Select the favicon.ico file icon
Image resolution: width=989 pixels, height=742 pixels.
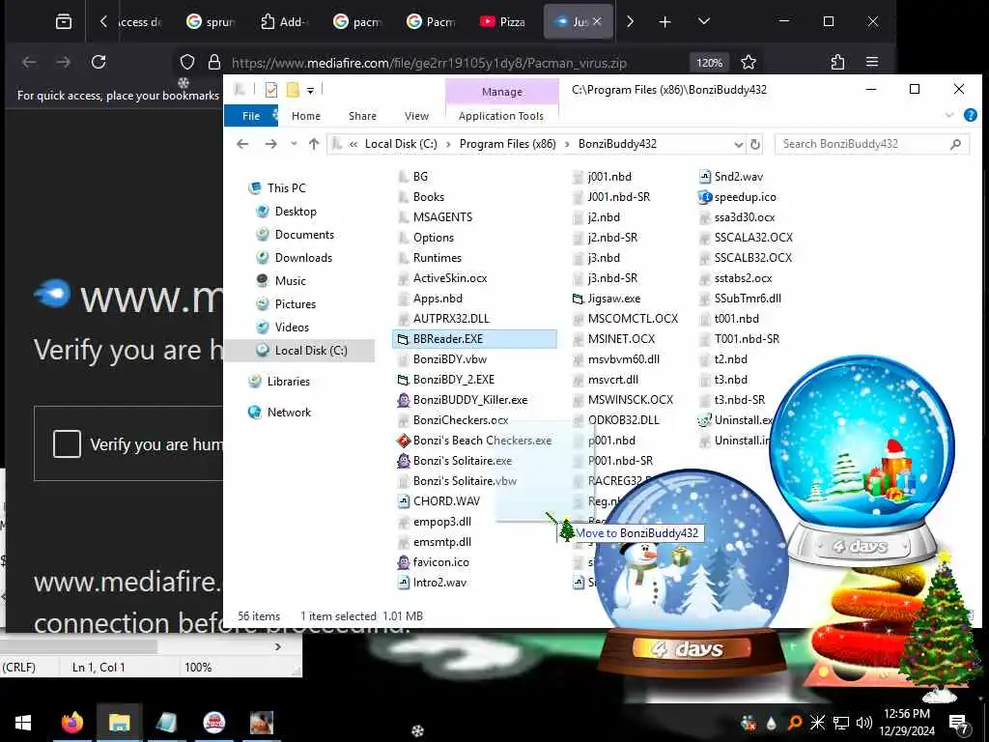404,562
